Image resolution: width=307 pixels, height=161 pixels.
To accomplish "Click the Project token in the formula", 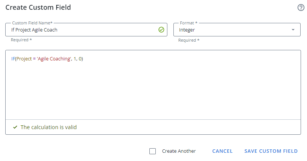I will click(24, 59).
